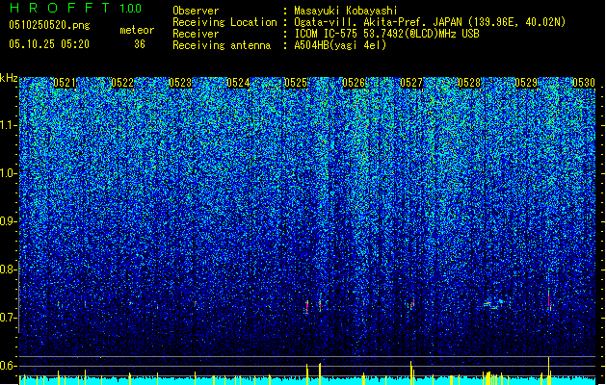Click the 1.0 kHz axis label
Image resolution: width=606 pixels, height=385 pixels.
tap(9, 174)
